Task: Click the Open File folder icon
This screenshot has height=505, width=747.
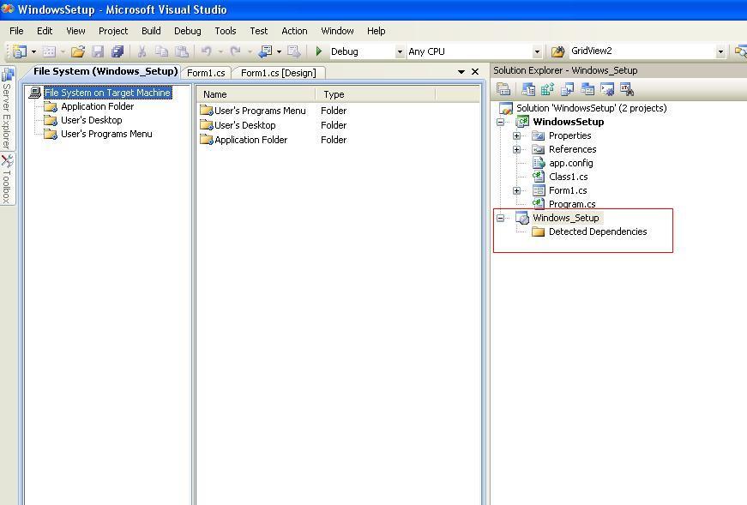Action: 78,51
